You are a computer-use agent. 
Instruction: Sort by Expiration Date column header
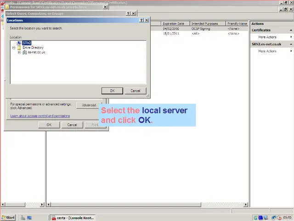click(x=173, y=23)
